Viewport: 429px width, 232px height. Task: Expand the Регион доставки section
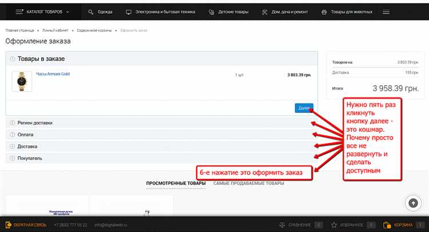(162, 123)
